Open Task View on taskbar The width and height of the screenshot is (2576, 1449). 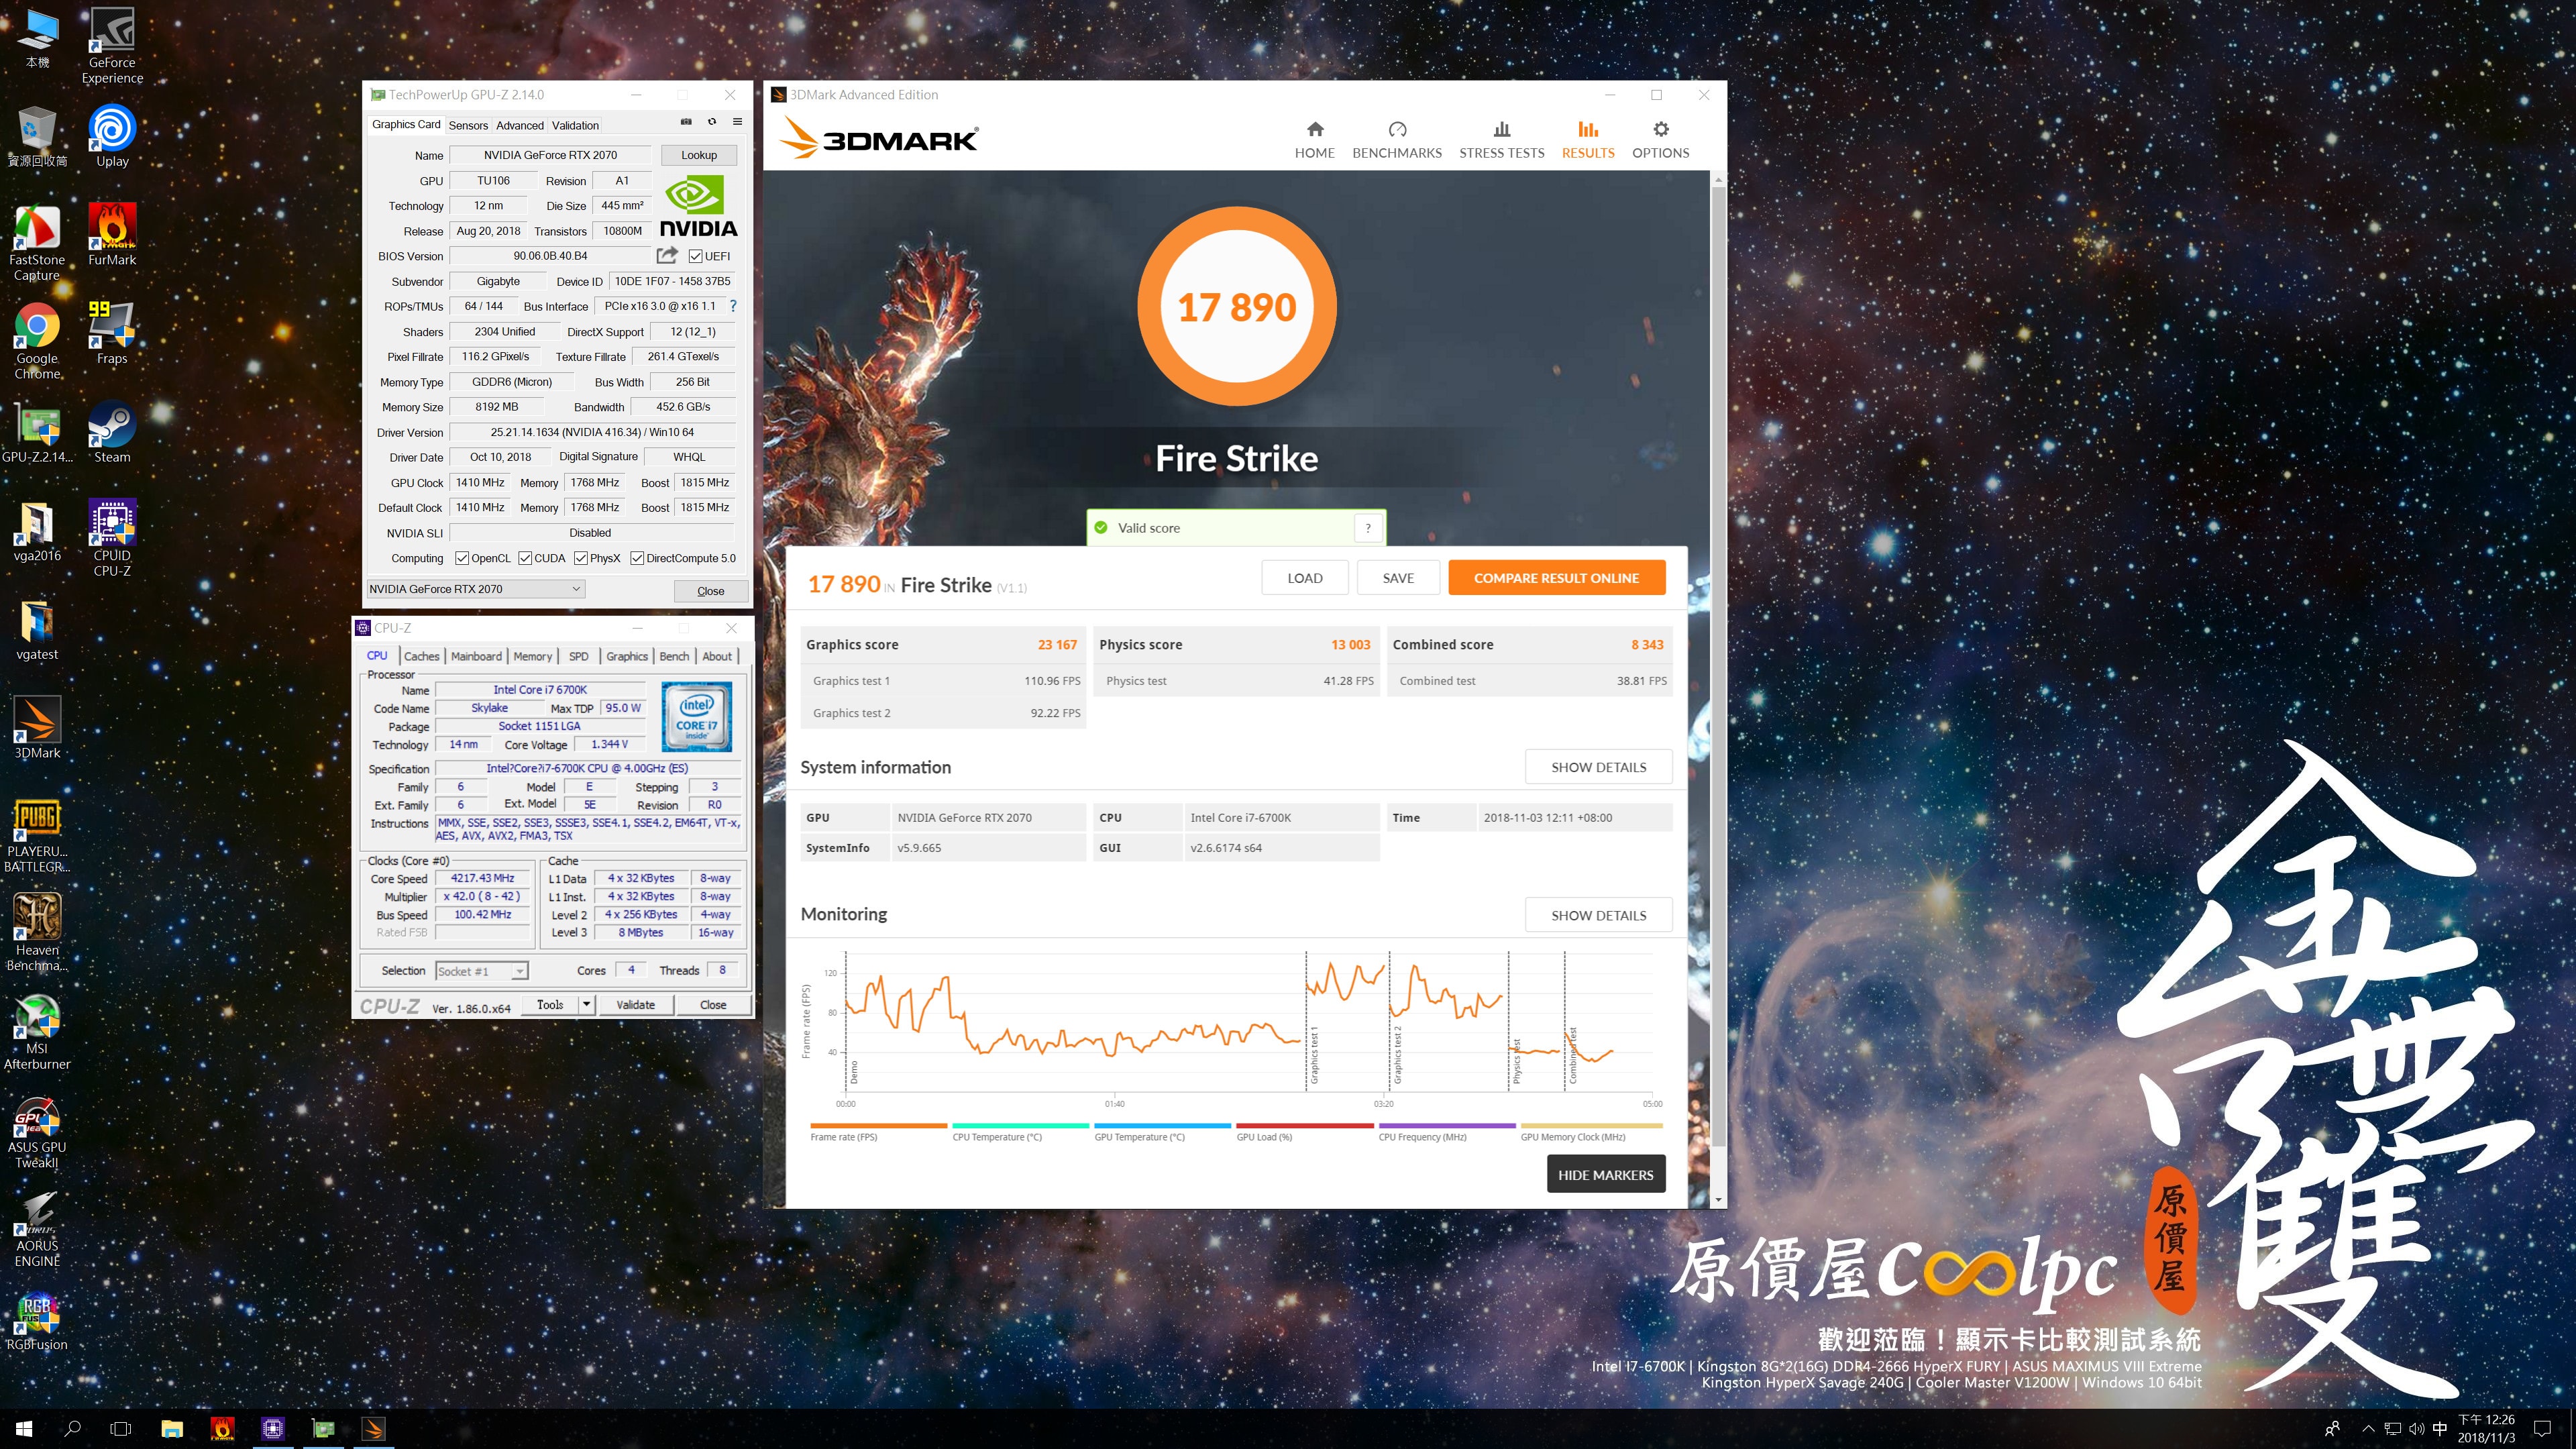(x=120, y=1428)
